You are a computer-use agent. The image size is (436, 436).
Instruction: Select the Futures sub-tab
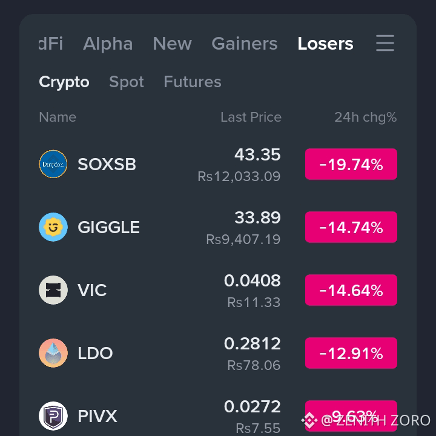tap(193, 82)
